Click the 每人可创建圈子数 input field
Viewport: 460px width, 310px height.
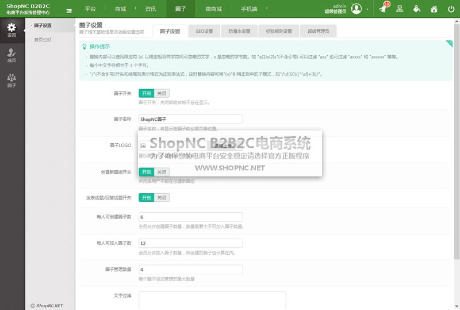(x=191, y=217)
